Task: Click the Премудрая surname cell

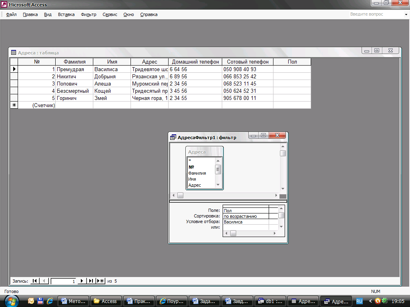Action: coord(74,69)
